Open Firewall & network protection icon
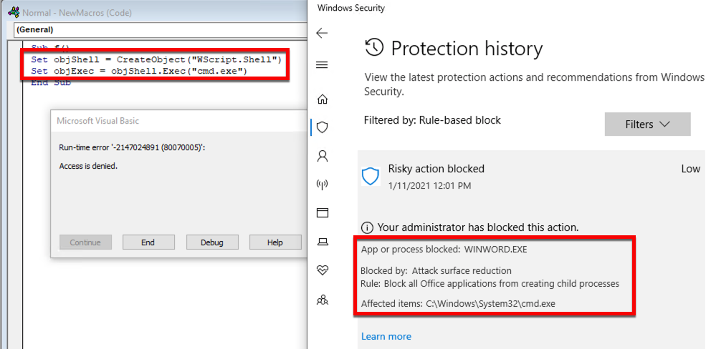This screenshot has height=349, width=706. point(322,185)
